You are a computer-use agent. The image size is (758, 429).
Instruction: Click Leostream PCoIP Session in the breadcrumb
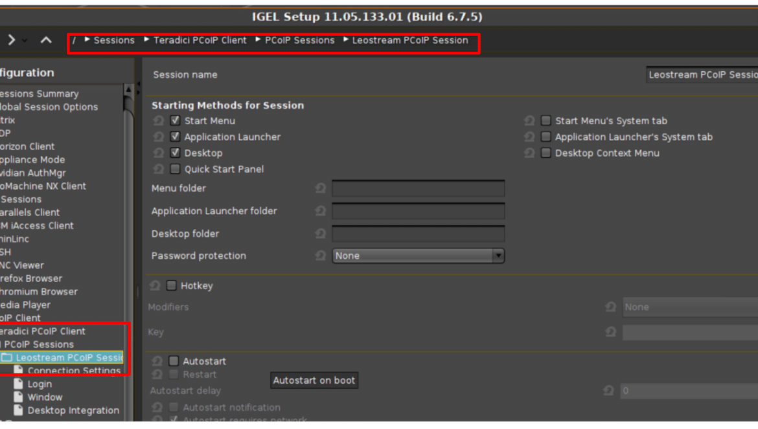410,40
